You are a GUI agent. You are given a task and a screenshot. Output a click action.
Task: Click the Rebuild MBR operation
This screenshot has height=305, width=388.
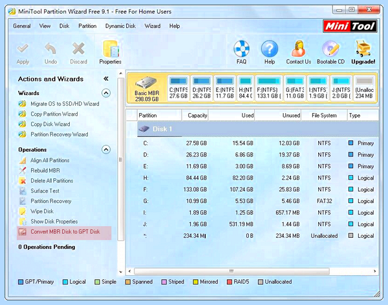pyautogui.click(x=45, y=171)
